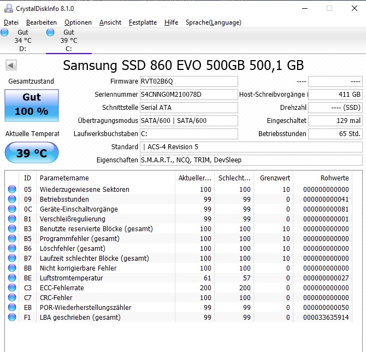Click the blue status orb of drive C:
366x352 pixels.
[50, 32]
